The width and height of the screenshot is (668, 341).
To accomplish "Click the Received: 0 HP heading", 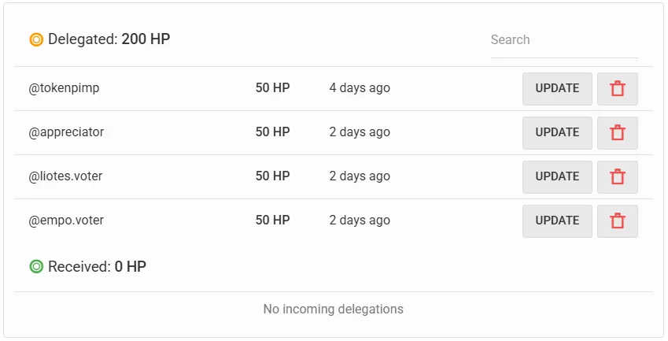I will tap(97, 266).
